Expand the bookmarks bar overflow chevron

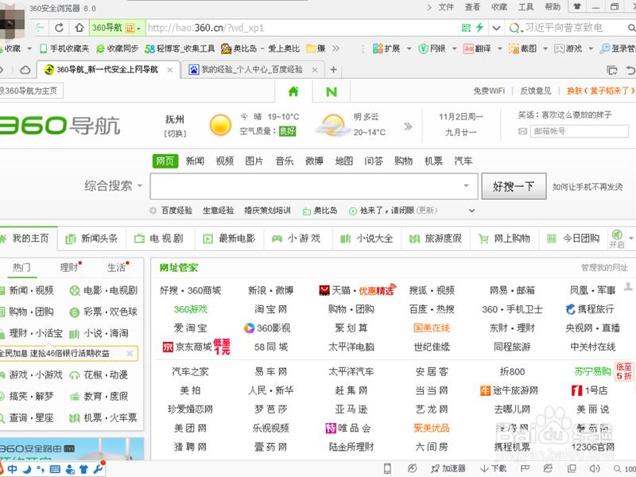[335, 48]
